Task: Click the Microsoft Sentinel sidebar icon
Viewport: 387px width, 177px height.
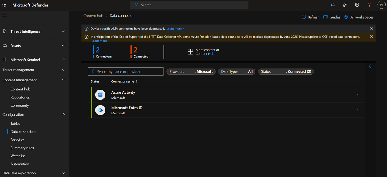Action: (x=5, y=60)
